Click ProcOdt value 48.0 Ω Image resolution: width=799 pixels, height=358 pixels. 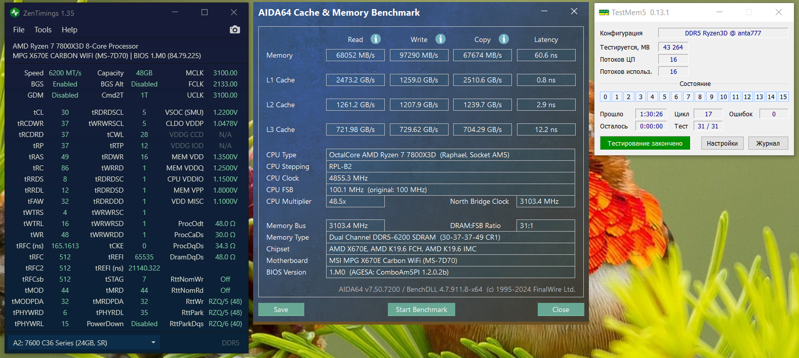(225, 223)
